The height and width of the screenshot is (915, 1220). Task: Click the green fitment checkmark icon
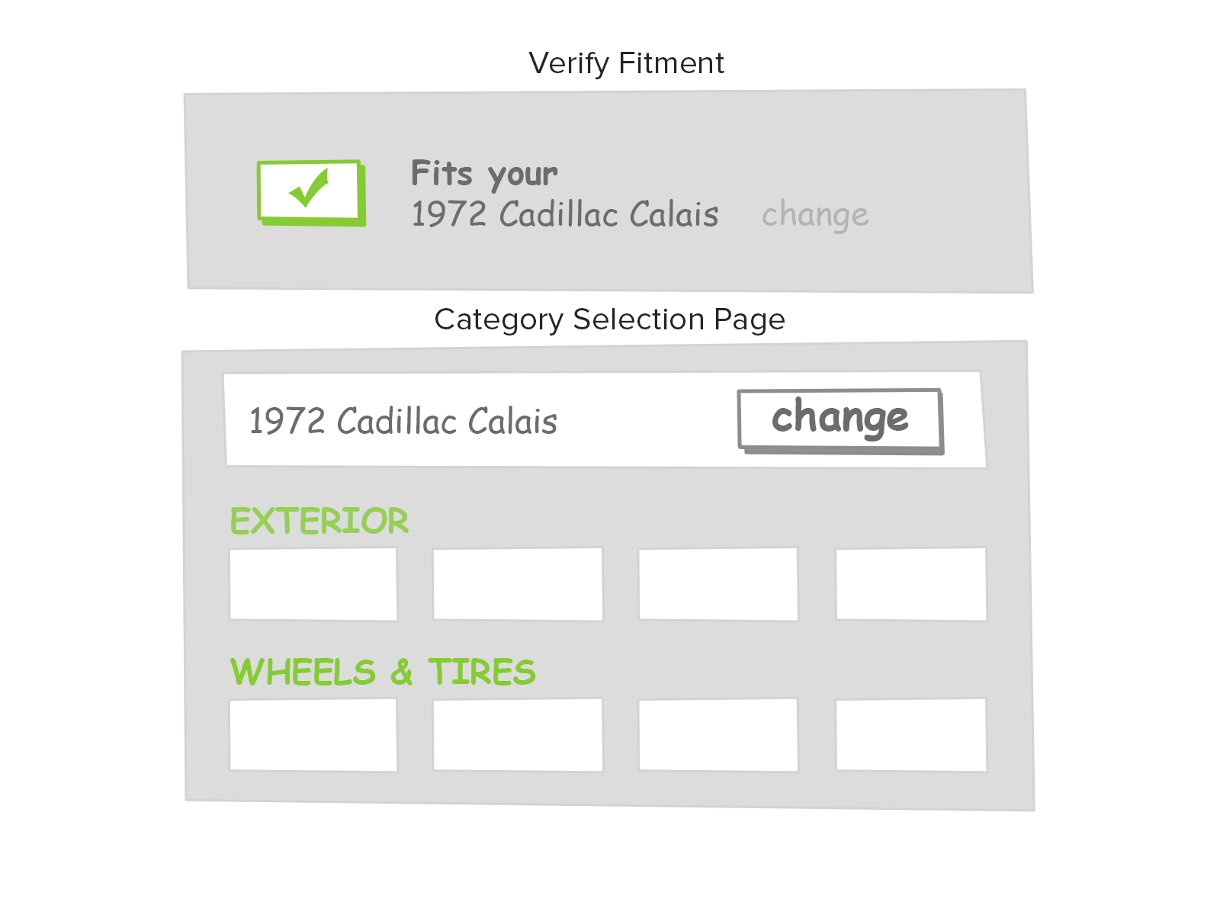(311, 192)
